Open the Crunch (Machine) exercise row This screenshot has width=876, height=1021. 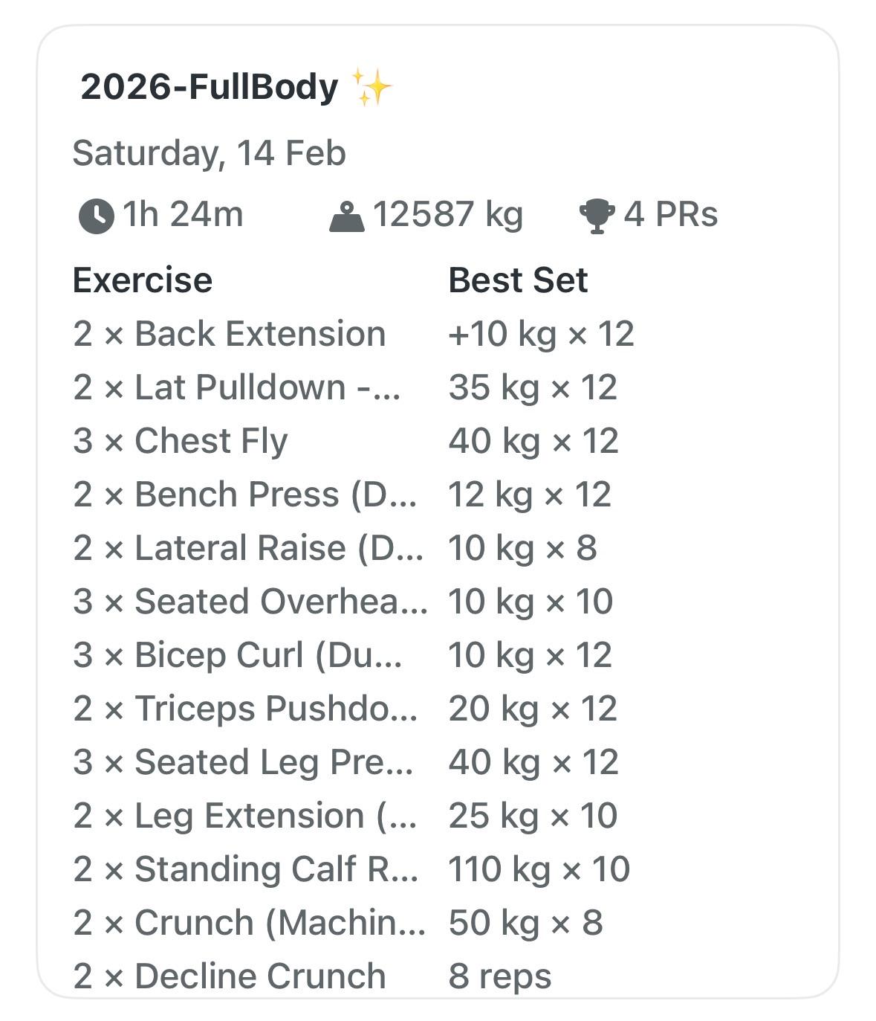point(249,923)
